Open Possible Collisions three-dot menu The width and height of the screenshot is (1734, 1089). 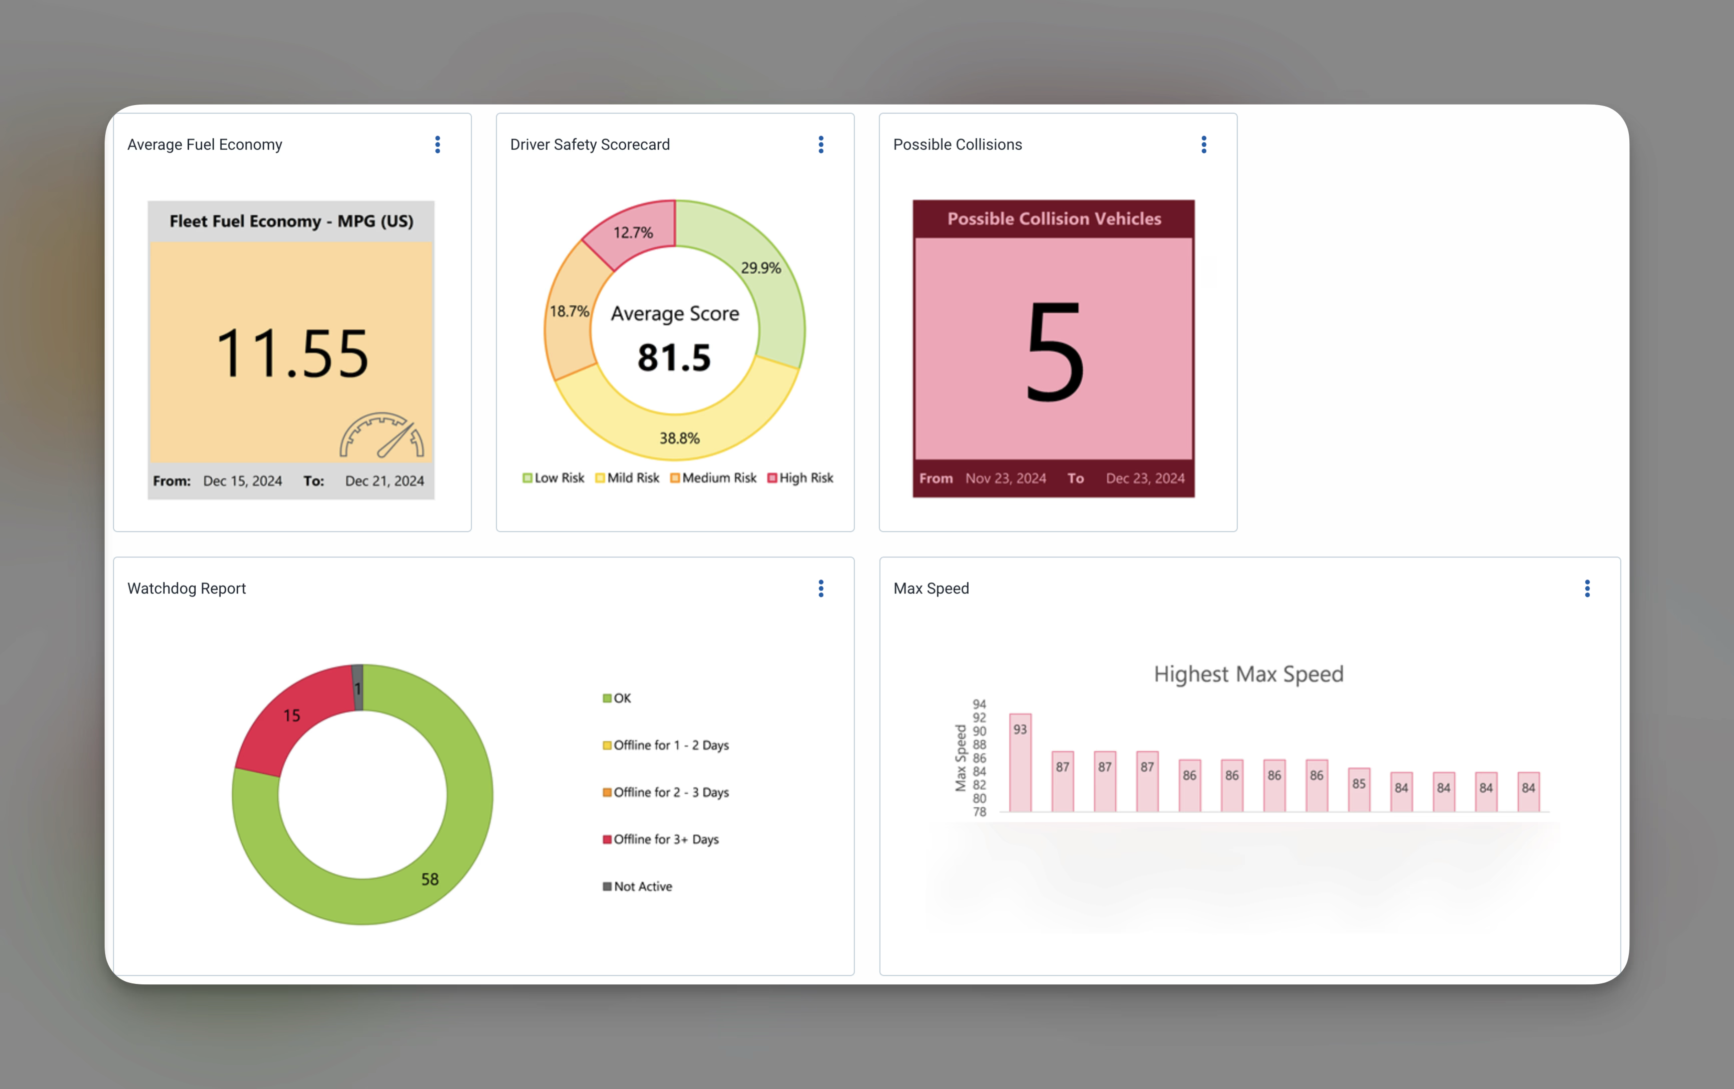click(1203, 145)
